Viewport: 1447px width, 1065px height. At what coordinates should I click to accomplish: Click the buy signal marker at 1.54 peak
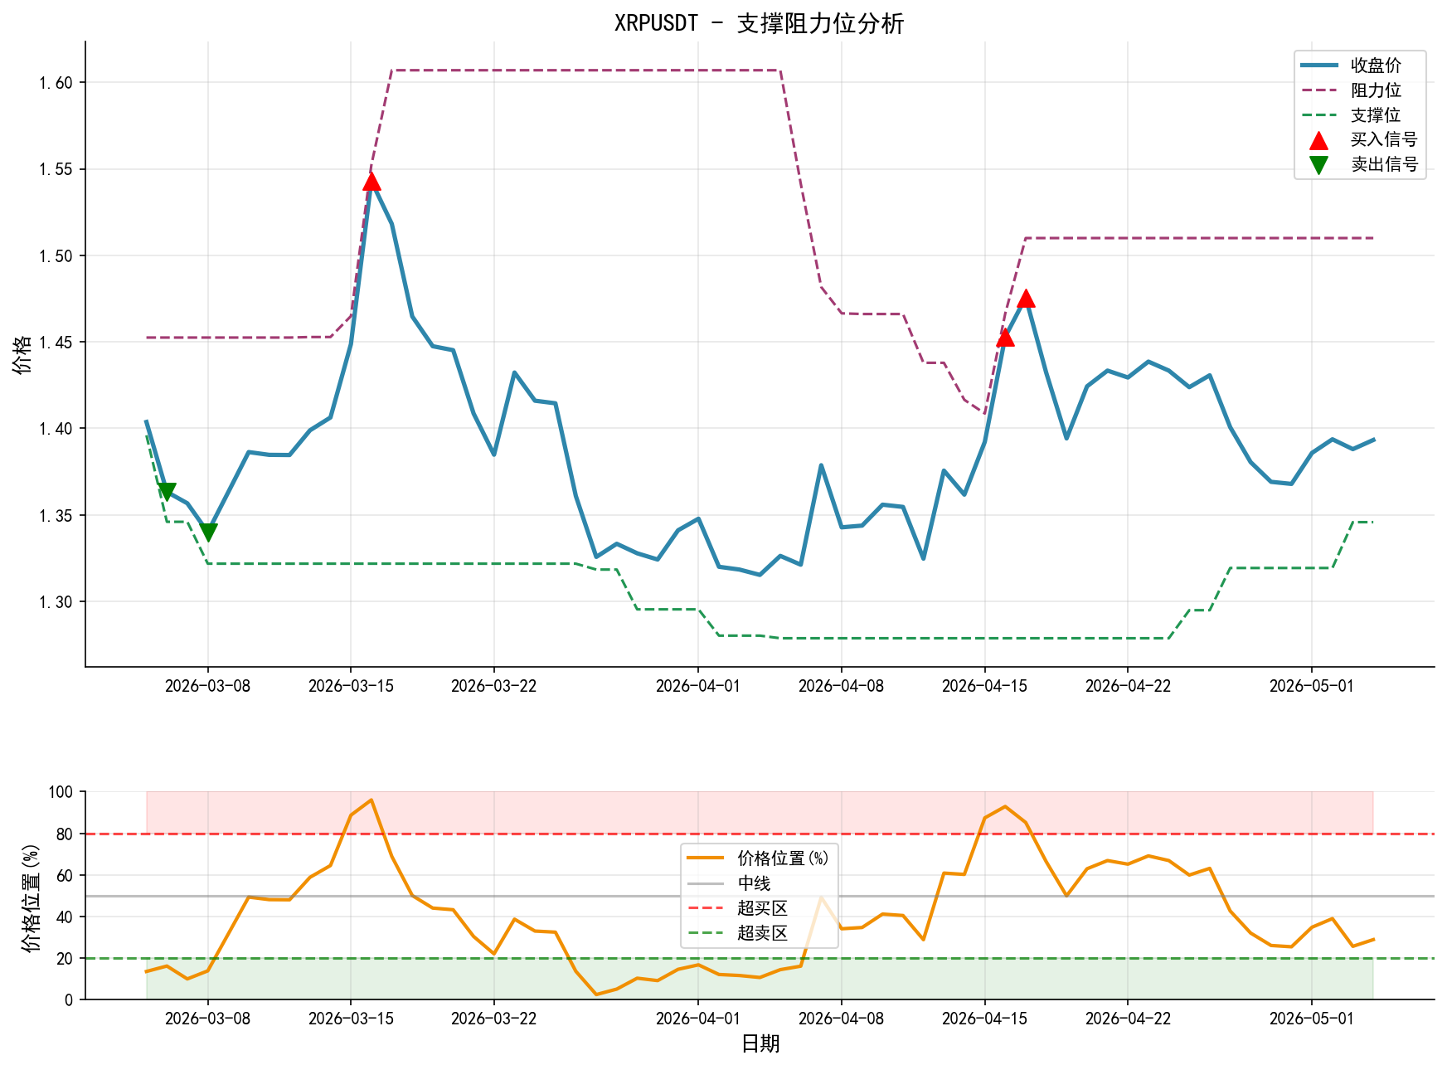pyautogui.click(x=371, y=181)
